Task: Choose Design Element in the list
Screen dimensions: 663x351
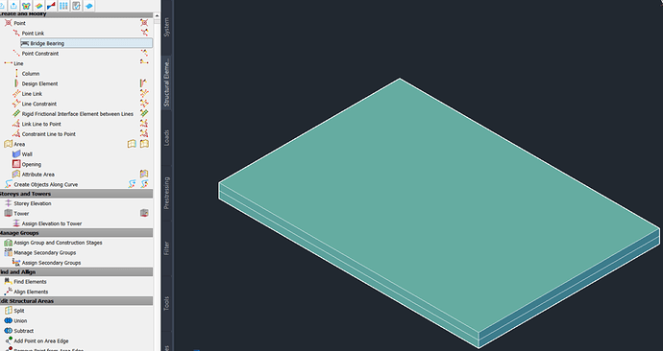Action: coord(39,83)
